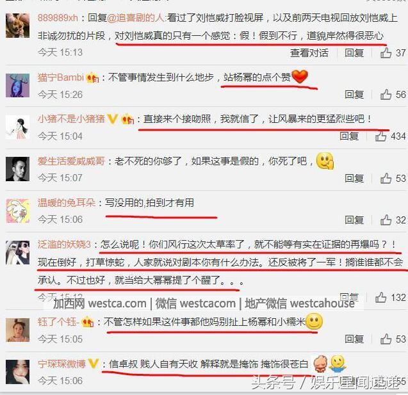Image resolution: width=408 pixels, height=395 pixels.
Task: Open 小猪不是小猪猪's profile via username
Action: point(71,119)
